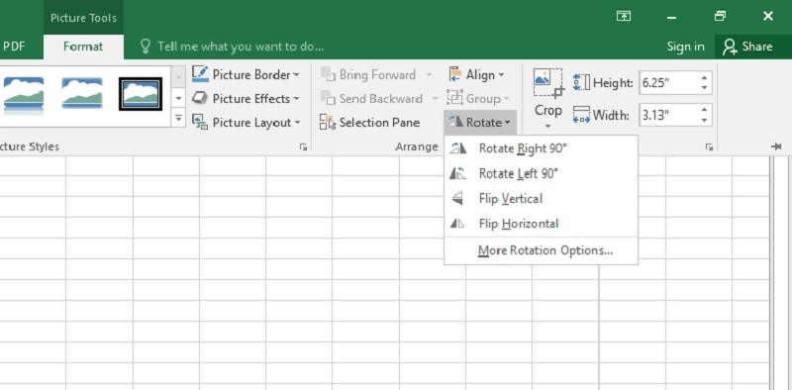This screenshot has width=792, height=390.
Task: Click the Align objects icon
Action: click(x=454, y=75)
